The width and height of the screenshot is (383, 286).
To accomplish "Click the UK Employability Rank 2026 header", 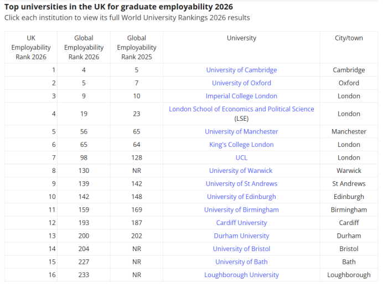I will 31,48.
